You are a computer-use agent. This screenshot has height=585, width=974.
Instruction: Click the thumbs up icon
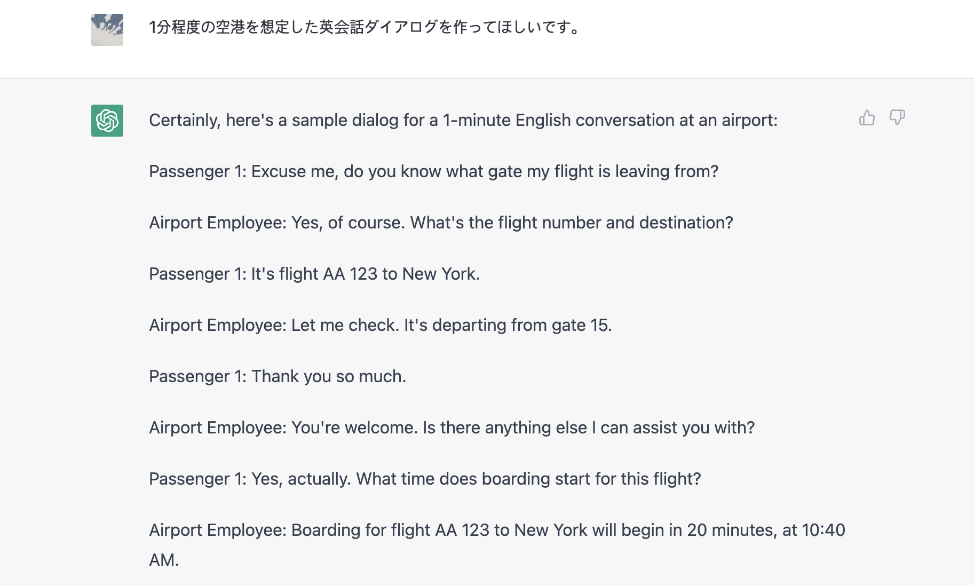pos(867,117)
